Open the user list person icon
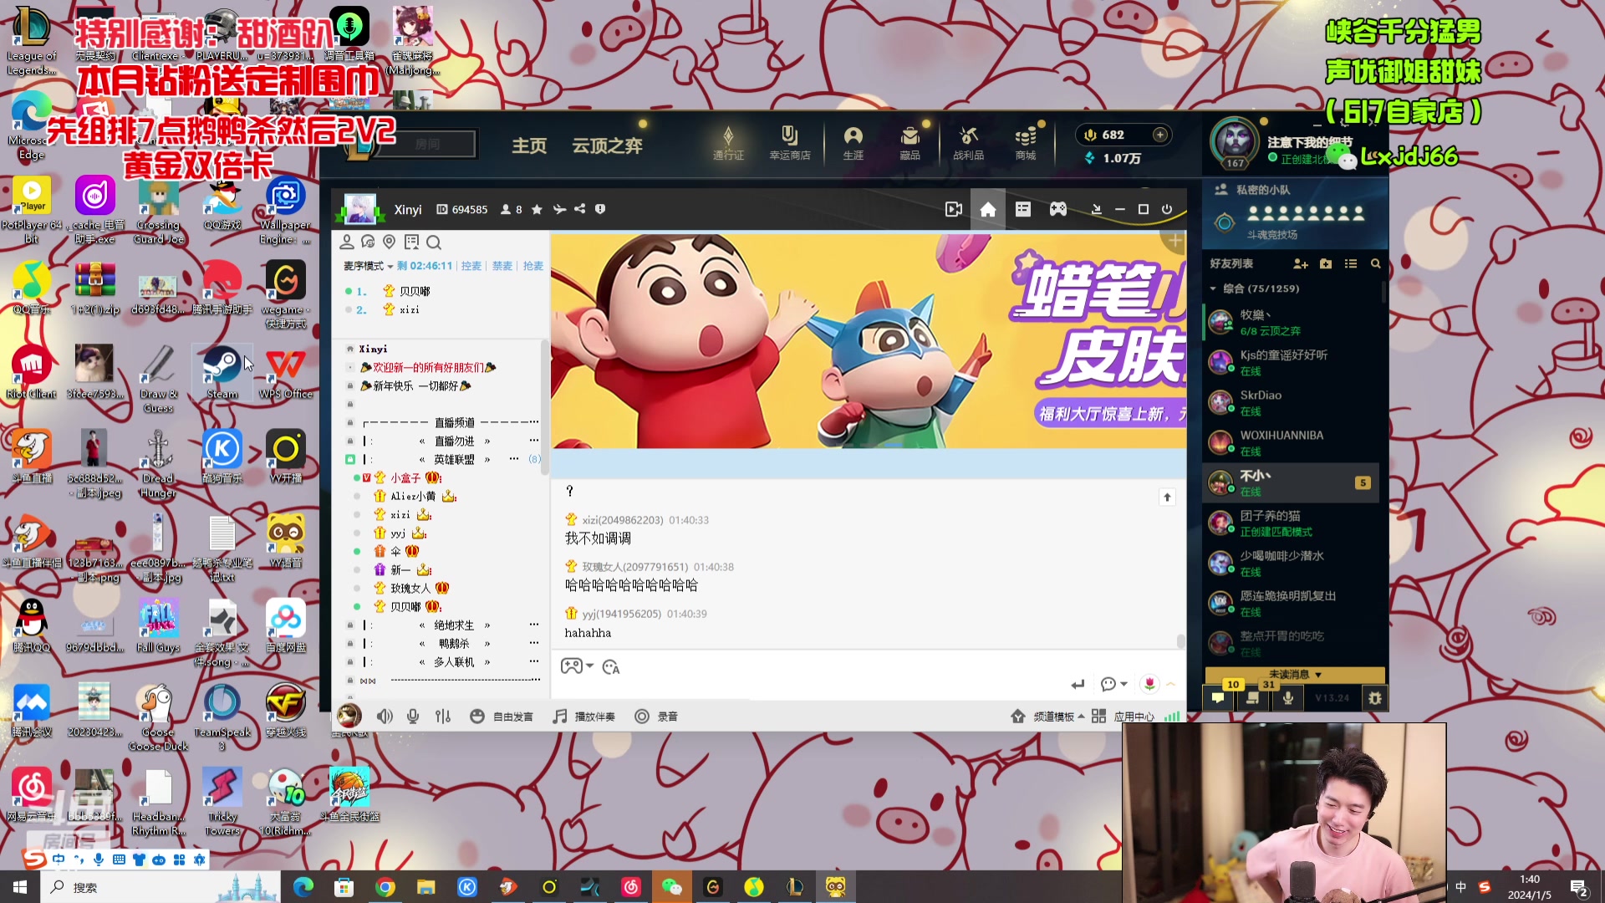This screenshot has height=903, width=1605. [x=346, y=242]
